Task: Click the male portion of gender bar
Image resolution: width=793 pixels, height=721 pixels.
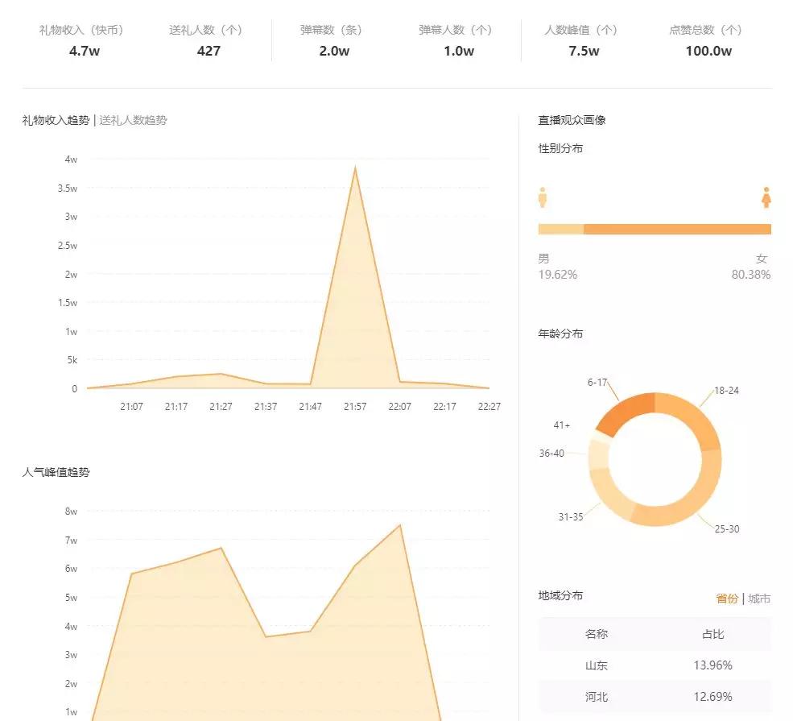Action: pos(561,230)
